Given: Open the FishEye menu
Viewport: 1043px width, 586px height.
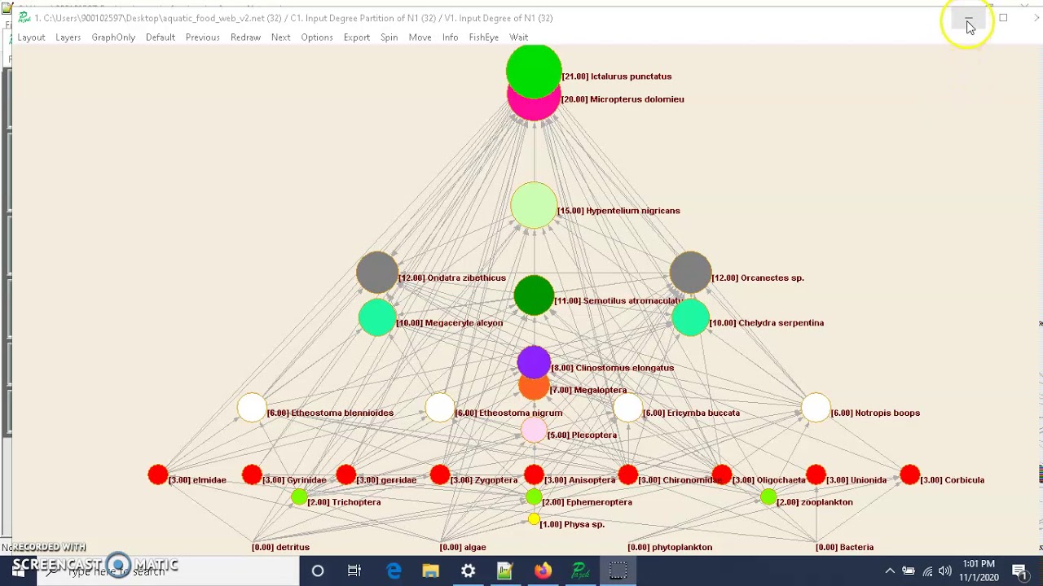Looking at the screenshot, I should [483, 37].
